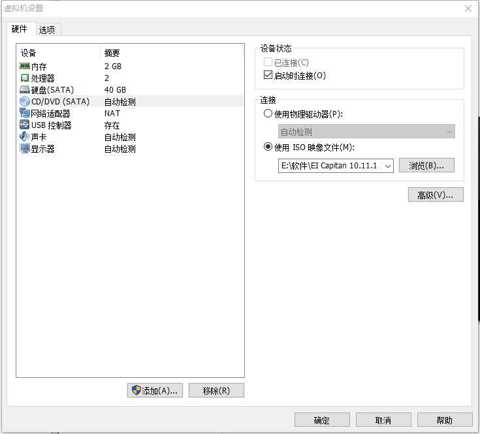Click the USB controller icon
Image resolution: width=480 pixels, height=434 pixels.
[25, 125]
